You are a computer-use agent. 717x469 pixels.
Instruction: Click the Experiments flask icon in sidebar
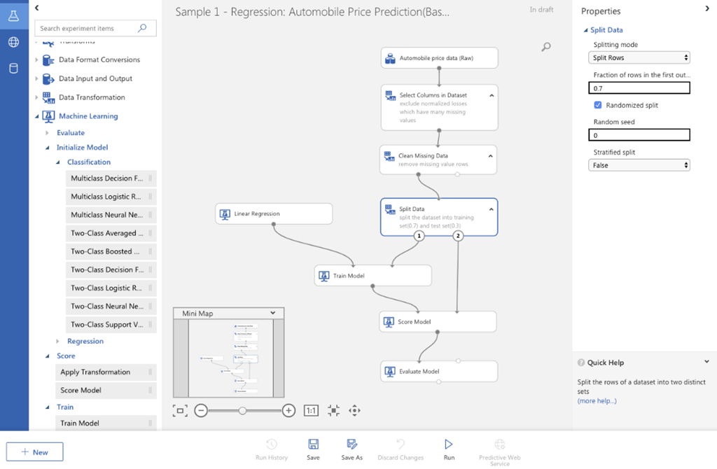point(13,15)
